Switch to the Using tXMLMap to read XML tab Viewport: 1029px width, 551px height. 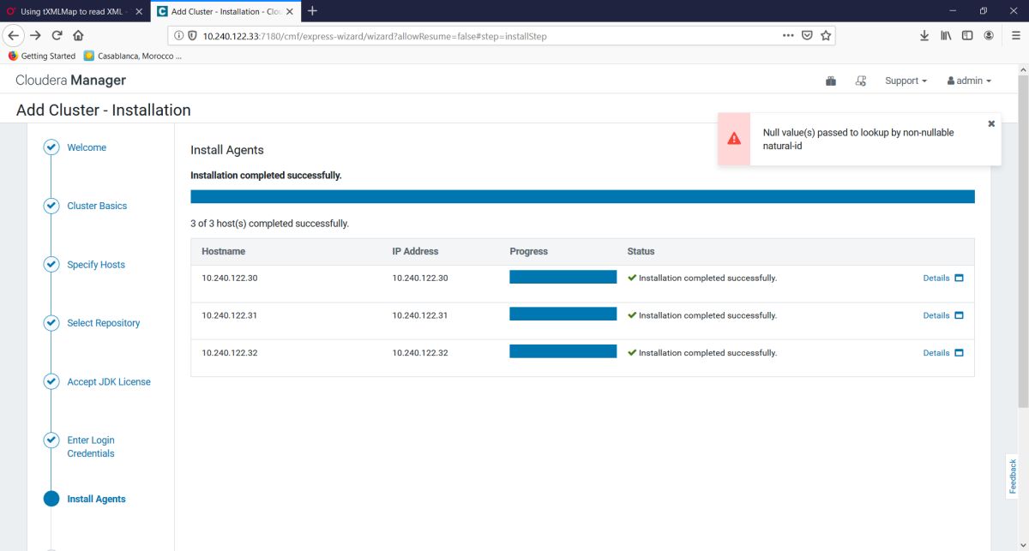tap(75, 11)
